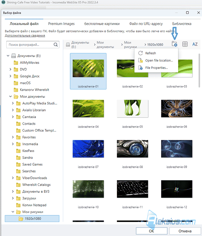Image resolution: width=202 pixels, height=236 pixels.
Task: Collapse the Документы (E:) drive node
Action: [x=8, y=56]
